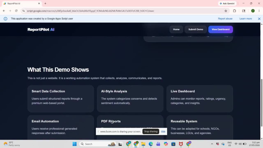Open the Chrome three-dot menu
The height and width of the screenshot is (148, 263).
[259, 11]
